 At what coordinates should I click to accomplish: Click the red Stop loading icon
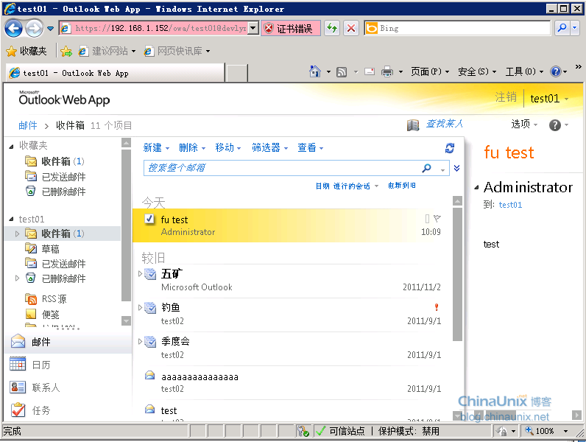(x=351, y=29)
